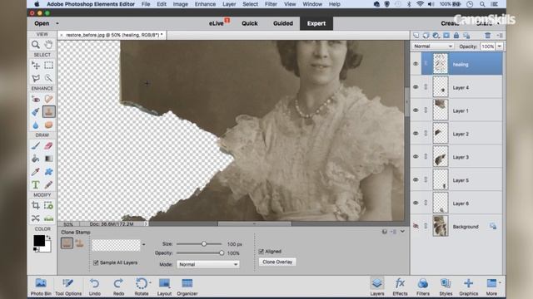The image size is (533, 299).
Task: Select the Sponge tool
Action: (x=48, y=125)
